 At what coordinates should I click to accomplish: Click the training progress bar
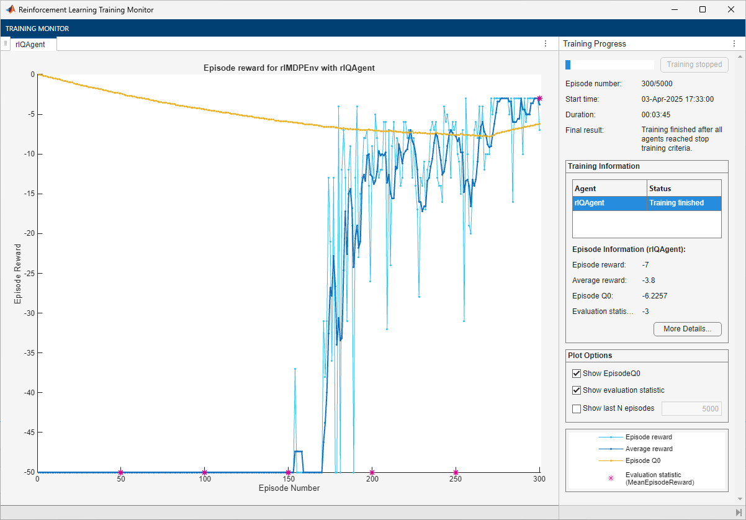pos(609,65)
